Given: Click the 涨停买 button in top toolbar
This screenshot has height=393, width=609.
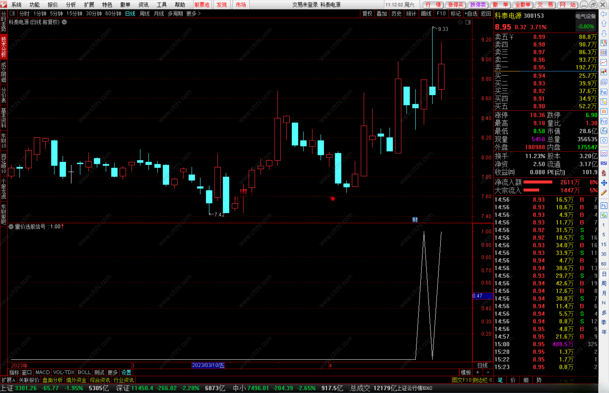Looking at the screenshot, I should (455, 5).
